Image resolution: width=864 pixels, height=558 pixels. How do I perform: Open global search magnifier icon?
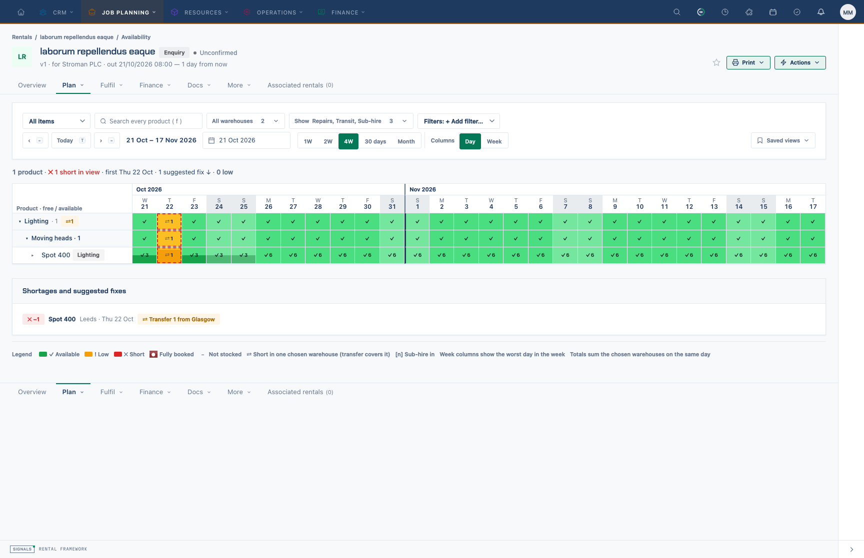tap(677, 12)
